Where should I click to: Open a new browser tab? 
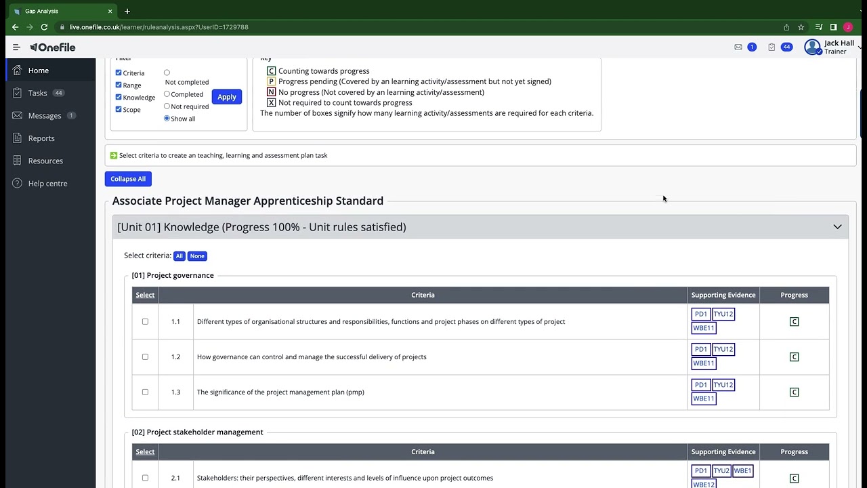pos(127,11)
